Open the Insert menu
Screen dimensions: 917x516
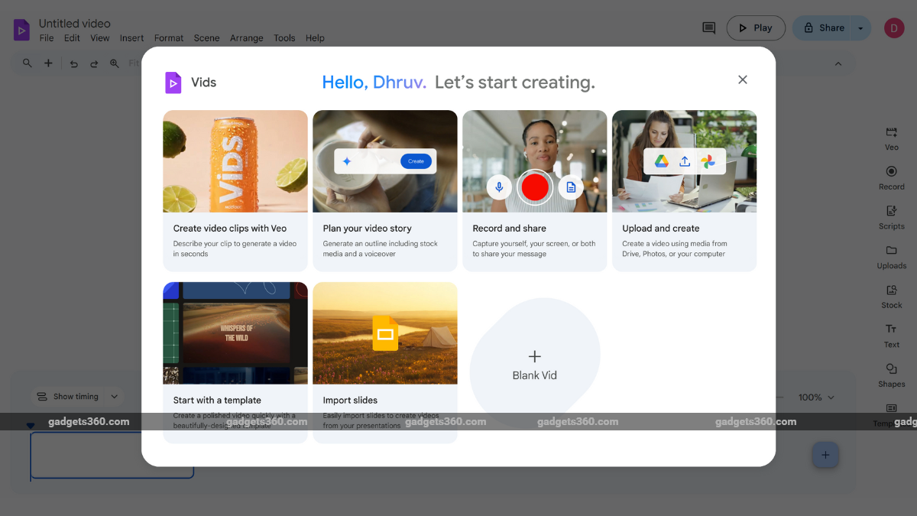tap(131, 38)
